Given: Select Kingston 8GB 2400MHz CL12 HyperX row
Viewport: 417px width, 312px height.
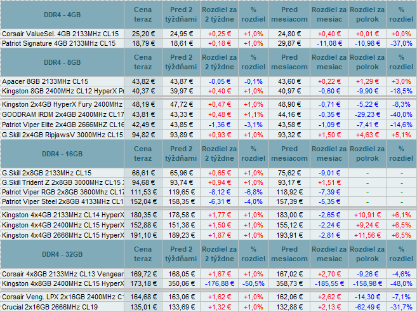Looking at the screenshot, I should click(x=63, y=91).
